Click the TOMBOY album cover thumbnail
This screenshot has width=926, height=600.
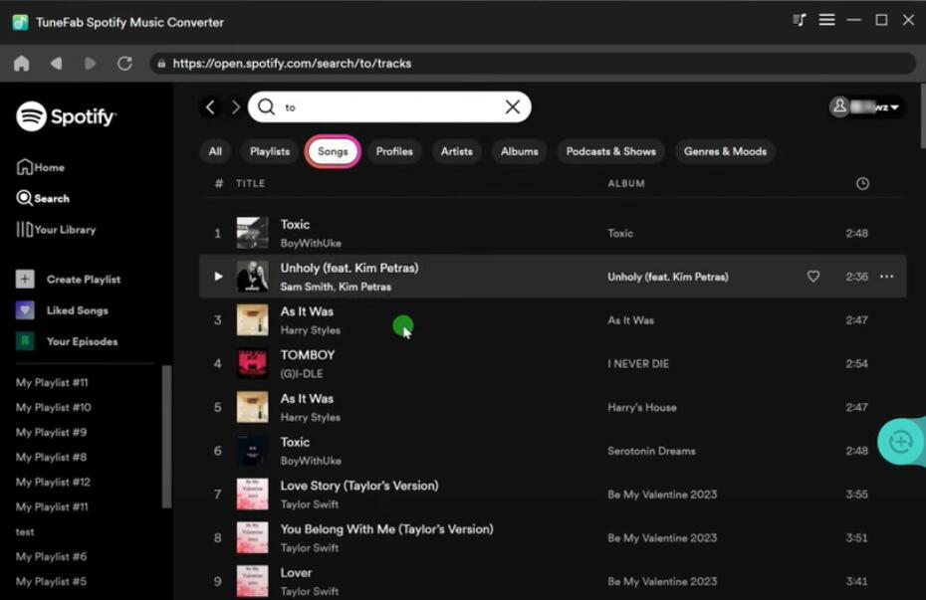coord(252,363)
